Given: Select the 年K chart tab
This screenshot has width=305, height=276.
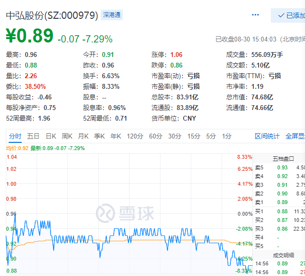Looking at the screenshot, I should tap(116, 136).
